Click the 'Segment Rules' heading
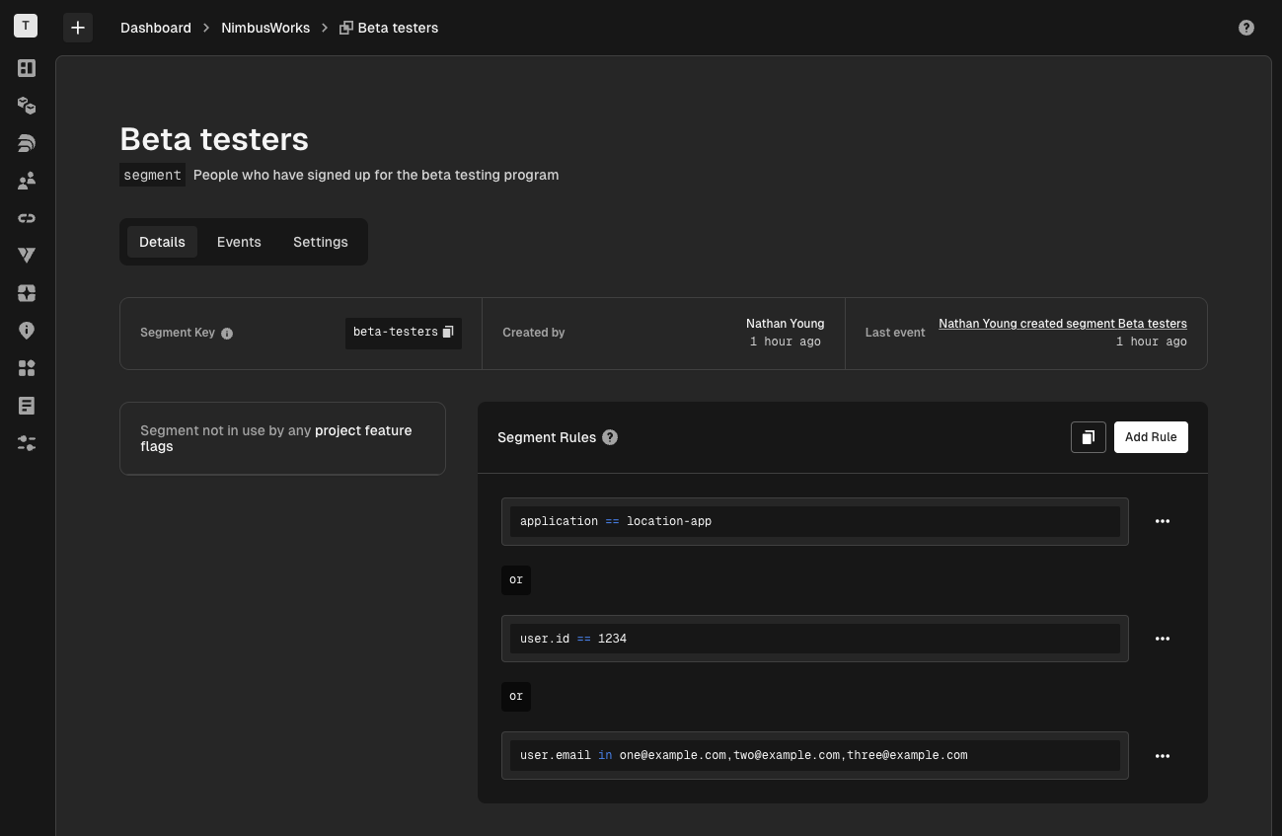Image resolution: width=1282 pixels, height=836 pixels. (x=547, y=437)
